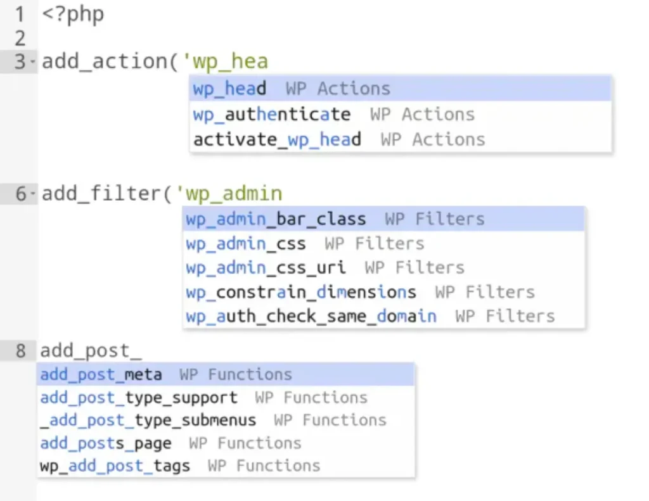Screen dimensions: 649x501
Task: Choose wp_admin_css_uri from the list
Action: (265, 267)
